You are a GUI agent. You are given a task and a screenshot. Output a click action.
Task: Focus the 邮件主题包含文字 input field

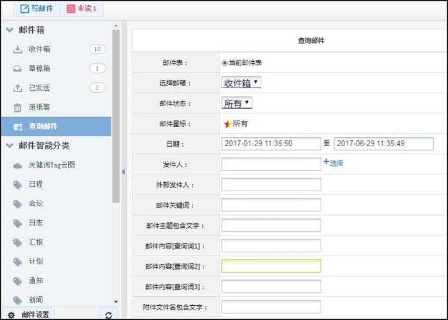pyautogui.click(x=271, y=225)
